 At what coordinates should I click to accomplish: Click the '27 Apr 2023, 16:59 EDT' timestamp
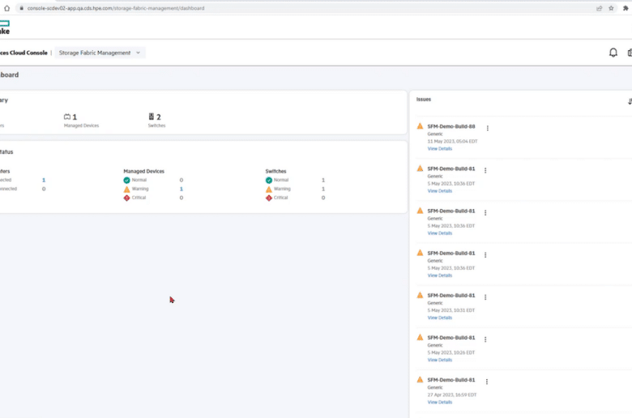point(452,395)
